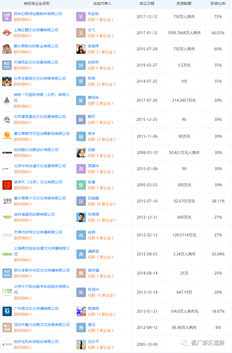Click 邢原源's cartoon avatar

[x=81, y=217]
